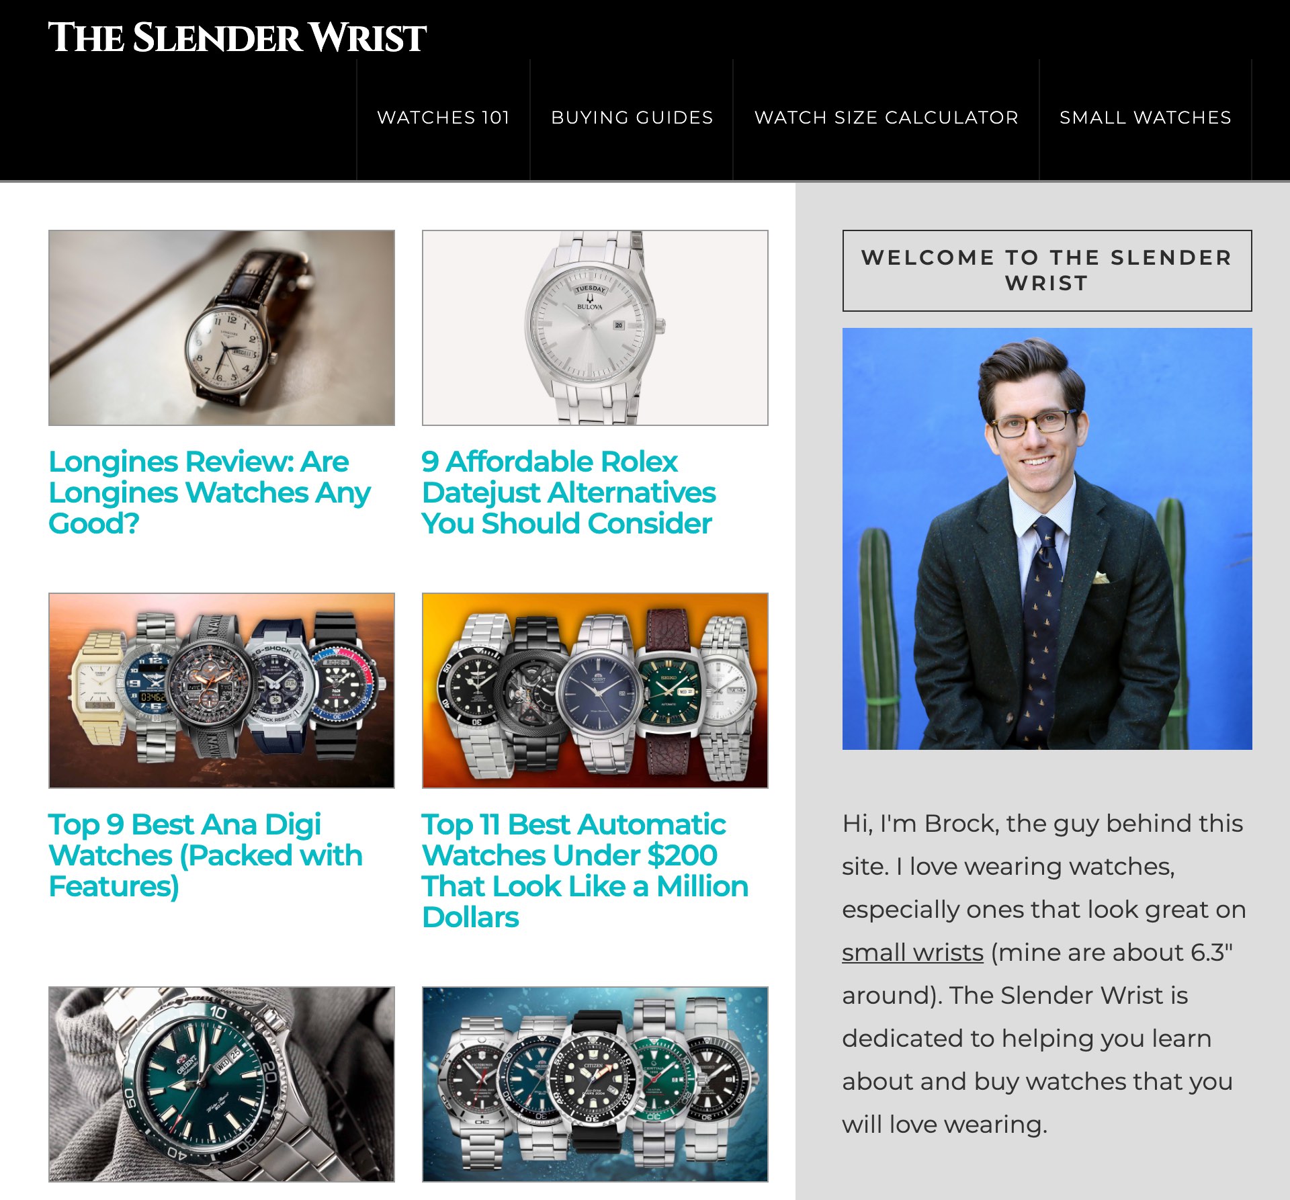The height and width of the screenshot is (1200, 1290).
Task: Open the Rolex Datejust Alternatives article title
Action: pos(568,492)
